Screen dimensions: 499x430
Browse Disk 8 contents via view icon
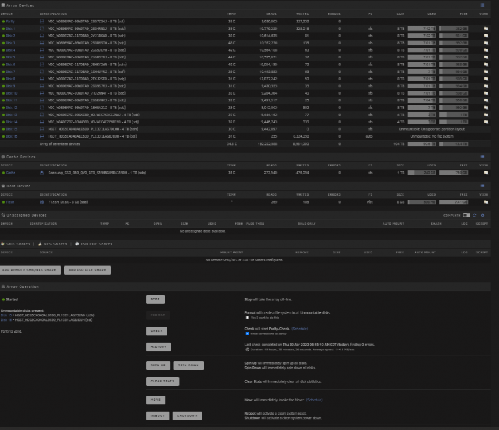point(486,79)
